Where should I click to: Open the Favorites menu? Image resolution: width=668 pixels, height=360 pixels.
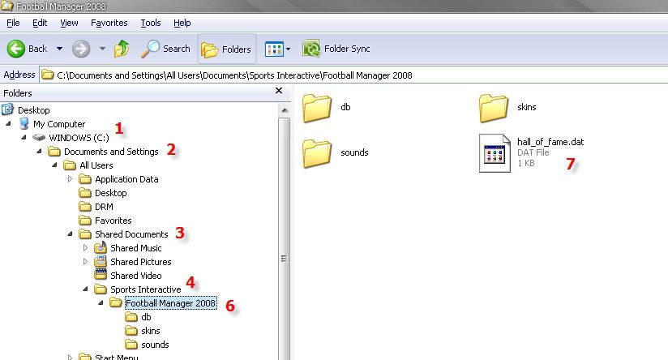tap(109, 23)
